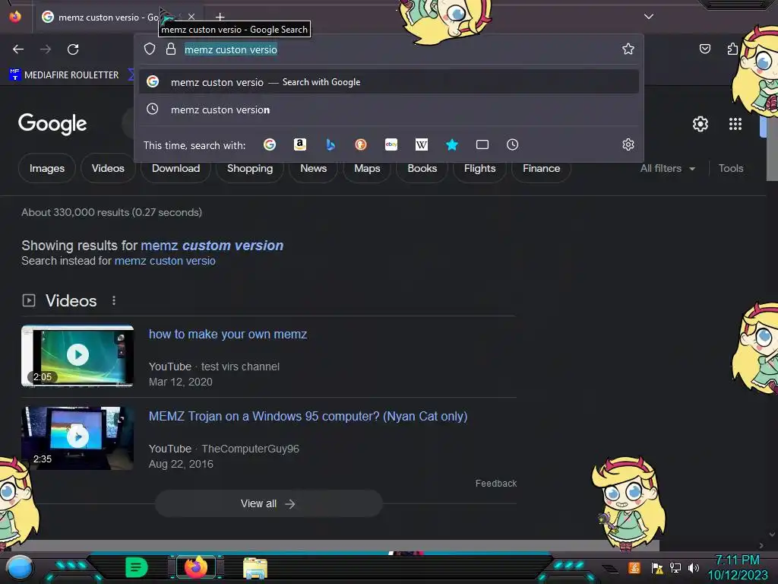Open a new tab with plus
The height and width of the screenshot is (584, 778).
click(x=220, y=17)
